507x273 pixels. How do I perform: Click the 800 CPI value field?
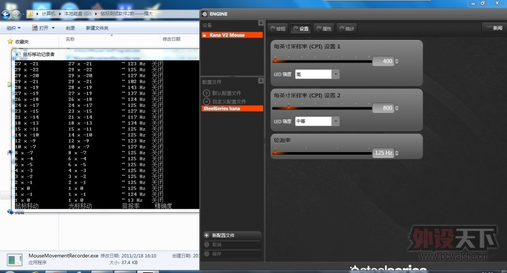[383, 108]
